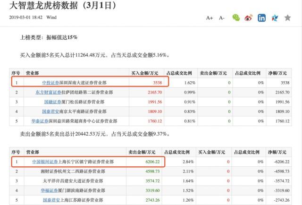Click the green sell amount 4598.73
The height and width of the screenshot is (205, 302).
(x=152, y=171)
